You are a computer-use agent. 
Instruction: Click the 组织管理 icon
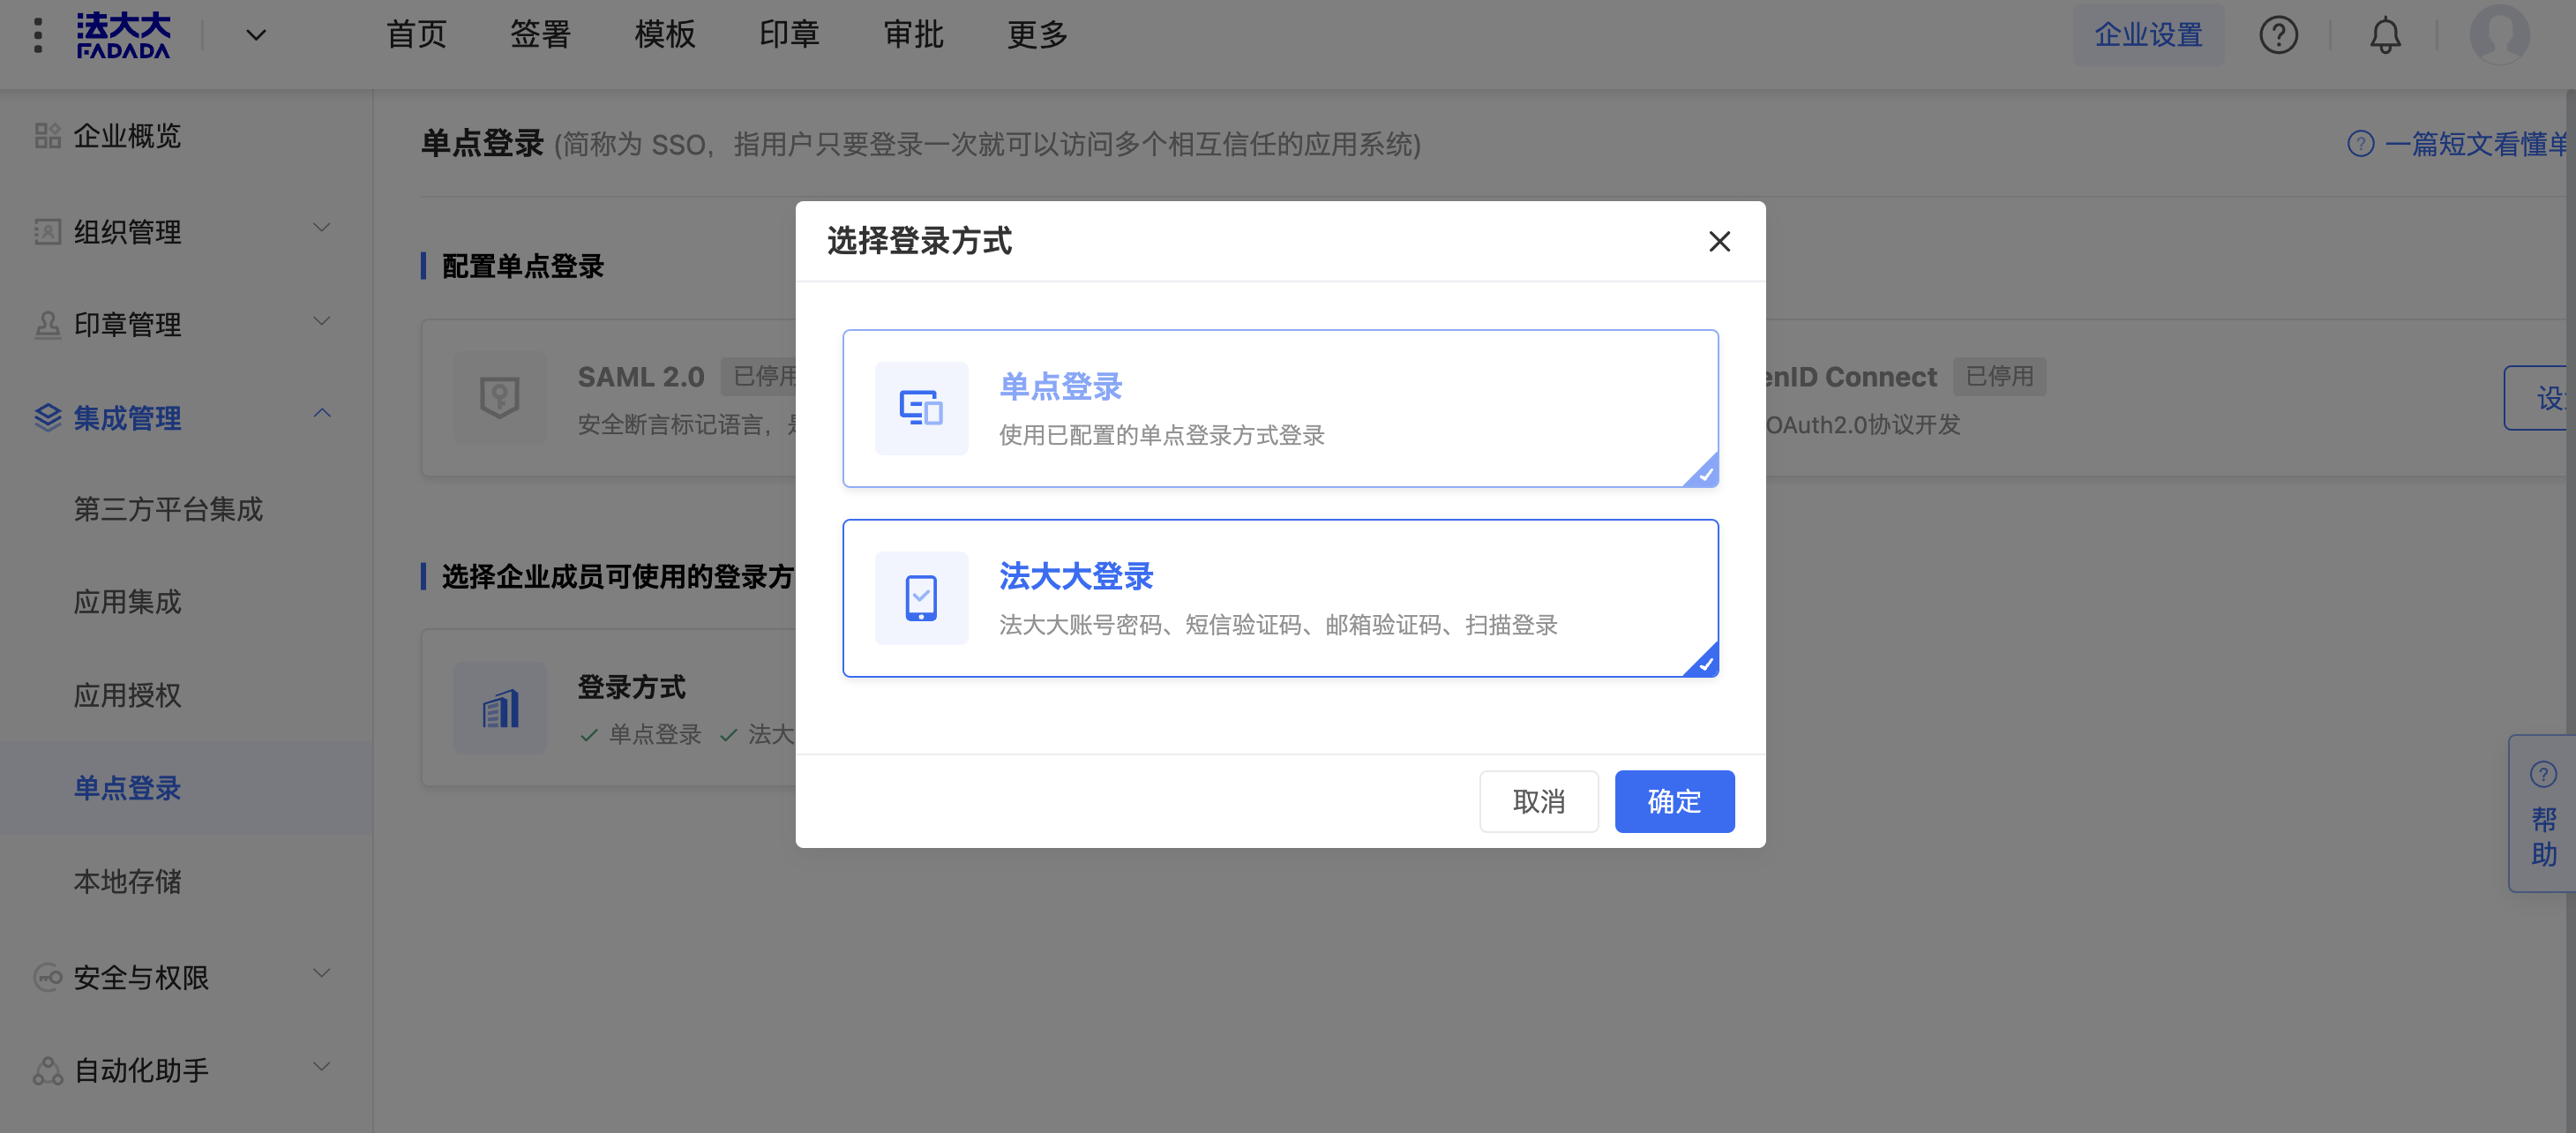[47, 232]
